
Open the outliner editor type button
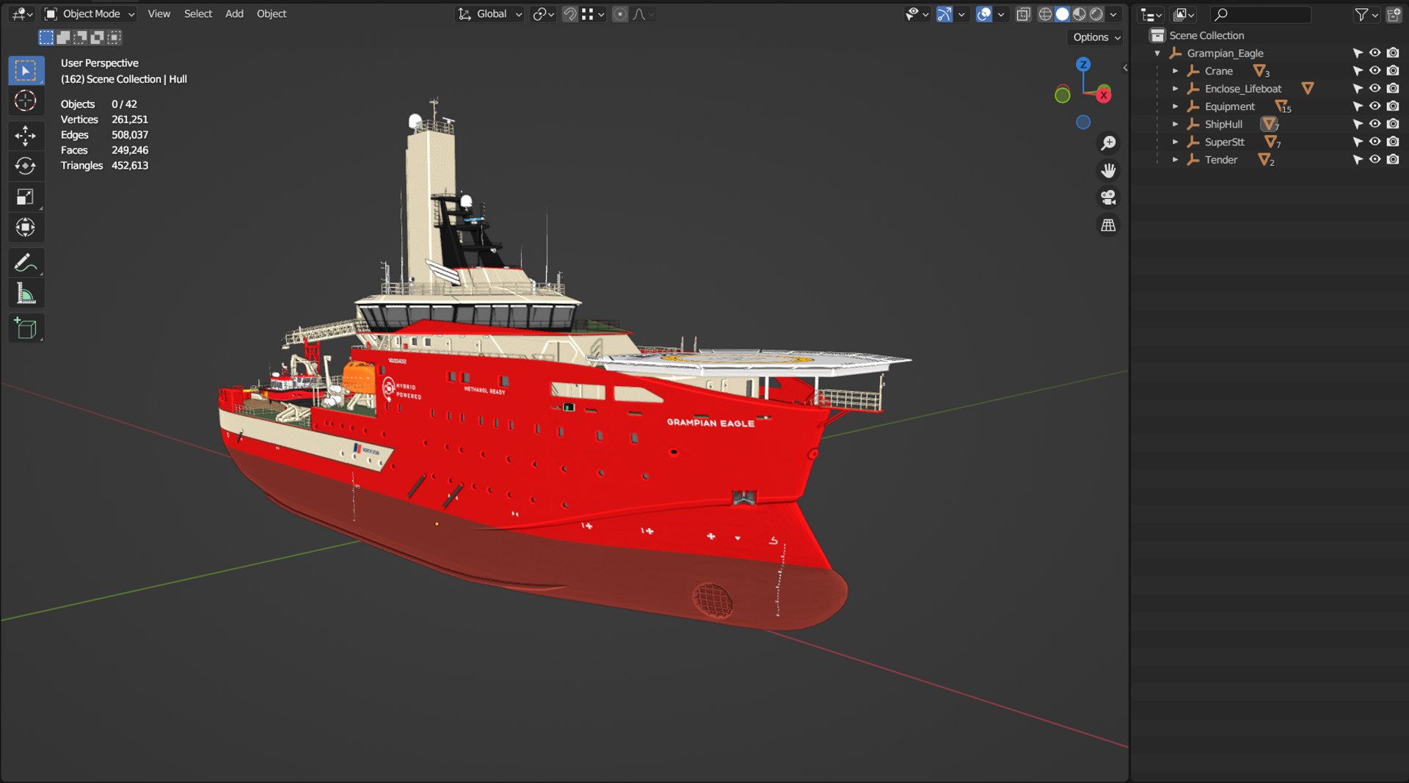[x=1151, y=14]
